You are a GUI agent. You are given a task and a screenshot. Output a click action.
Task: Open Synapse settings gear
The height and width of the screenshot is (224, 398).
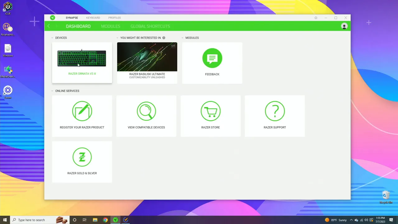pos(316,18)
